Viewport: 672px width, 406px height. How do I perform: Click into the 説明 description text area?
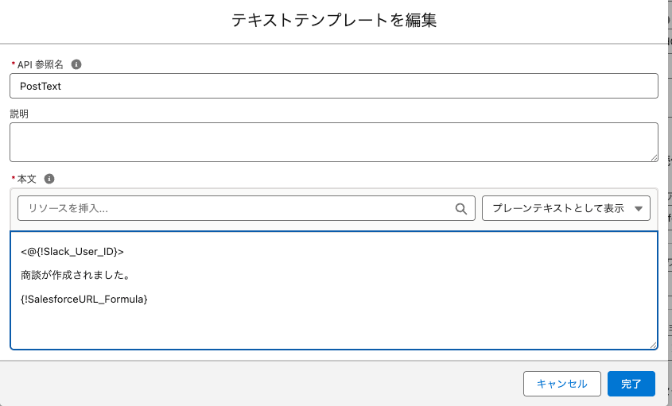[334, 142]
